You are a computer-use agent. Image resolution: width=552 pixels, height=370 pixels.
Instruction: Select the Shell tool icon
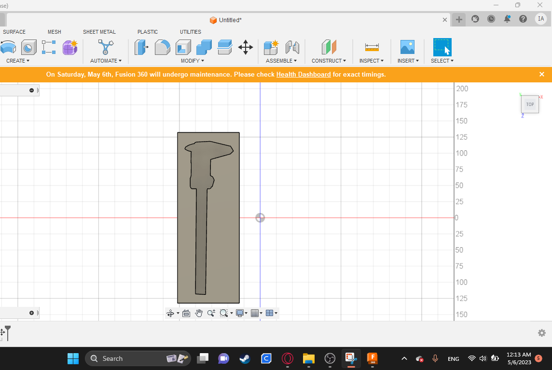click(x=183, y=47)
